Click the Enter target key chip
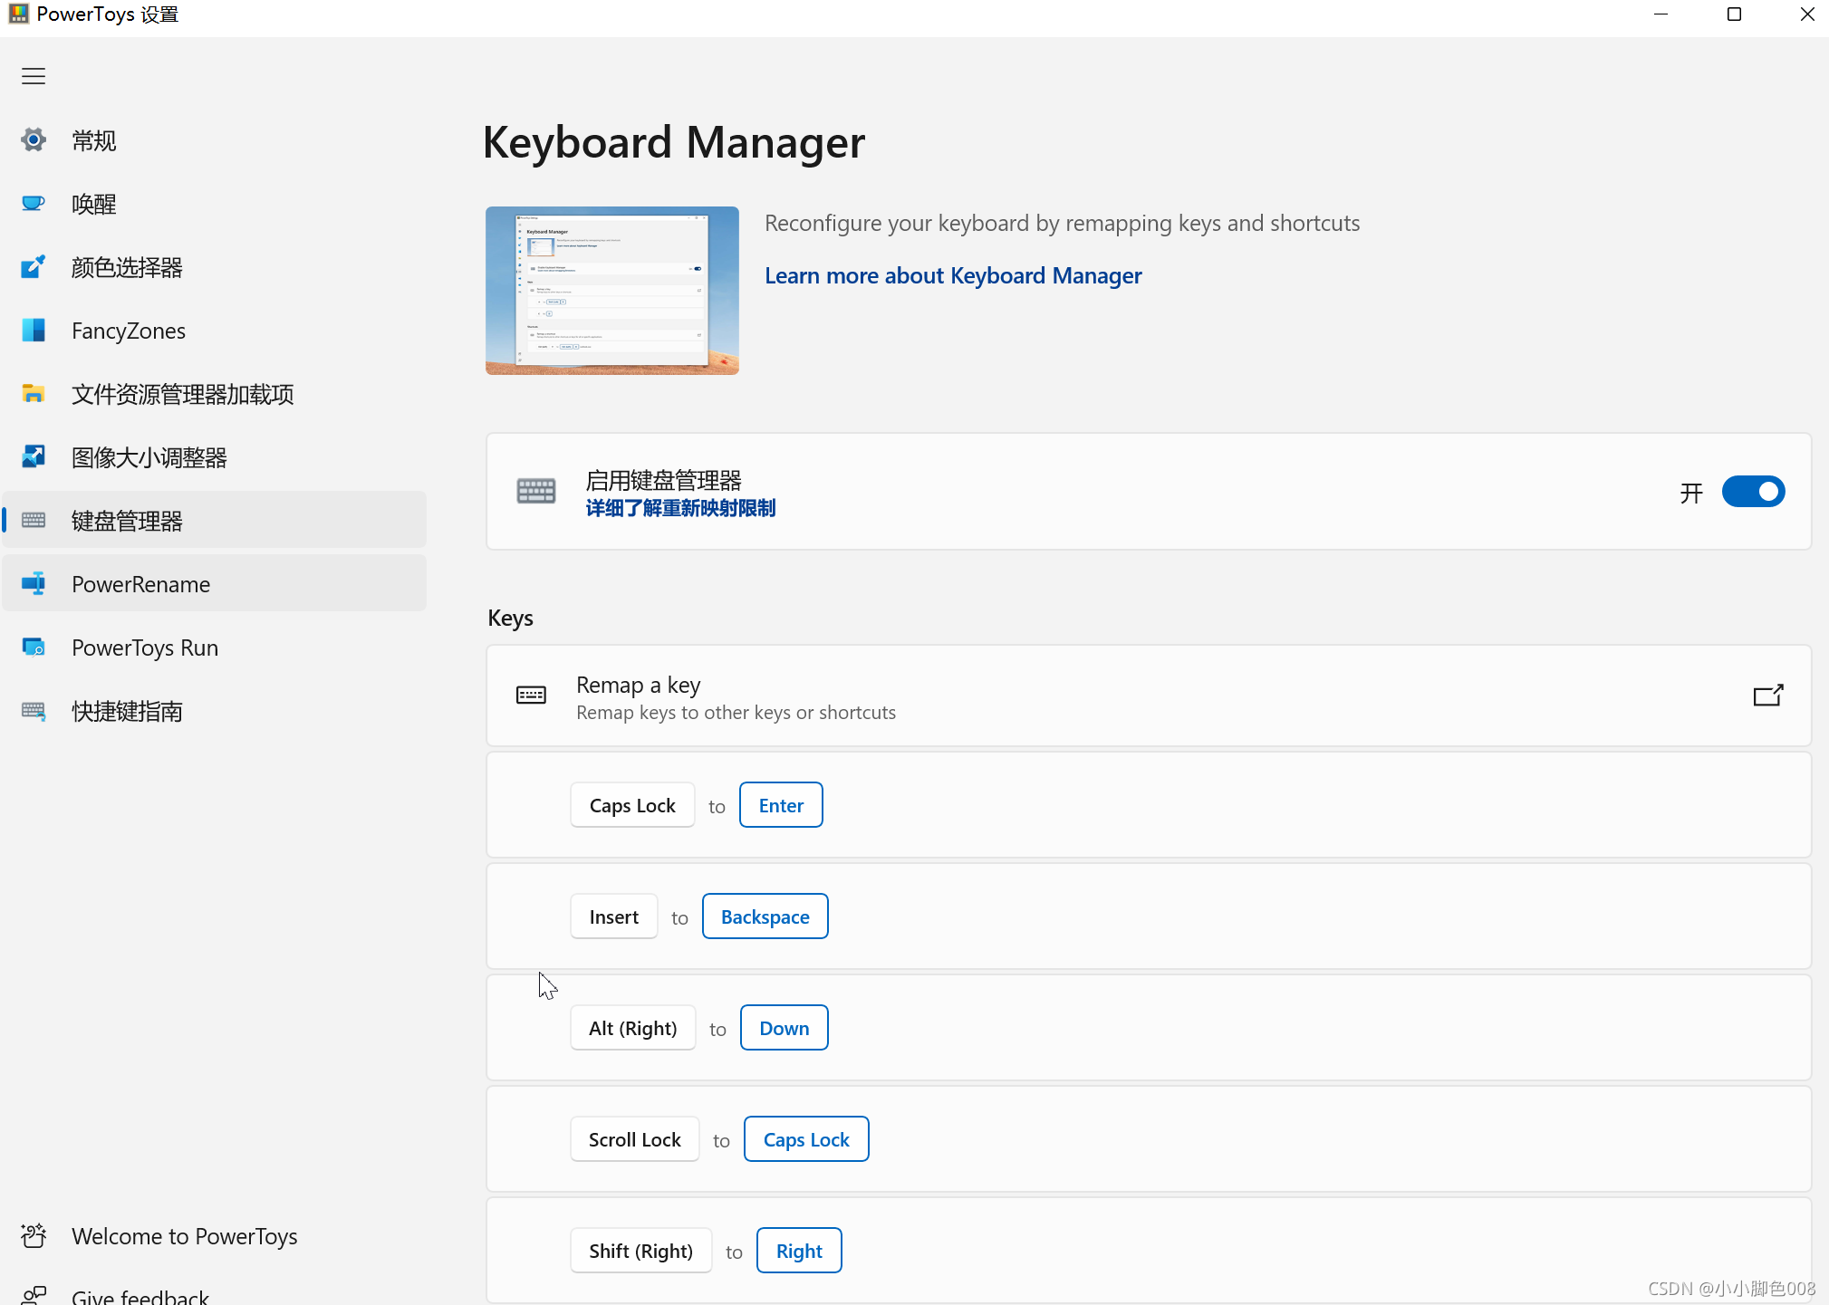The image size is (1829, 1305). click(x=781, y=805)
